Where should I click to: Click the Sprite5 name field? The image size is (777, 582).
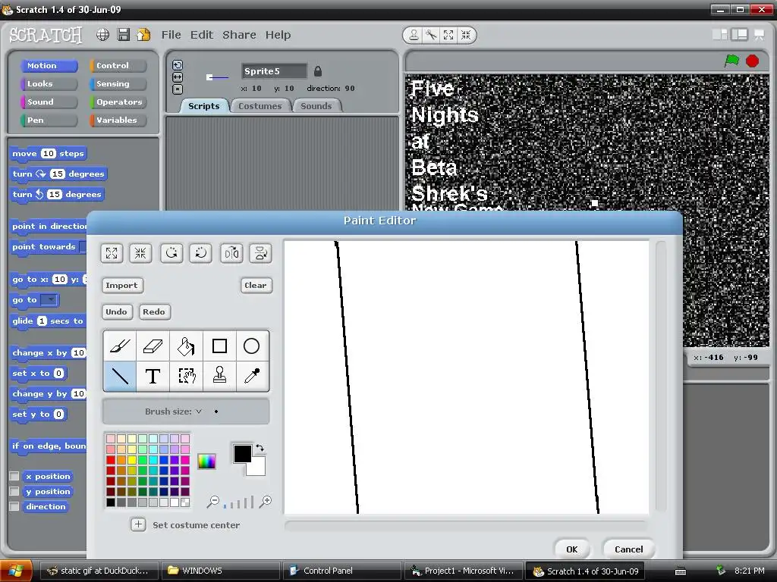click(x=274, y=71)
